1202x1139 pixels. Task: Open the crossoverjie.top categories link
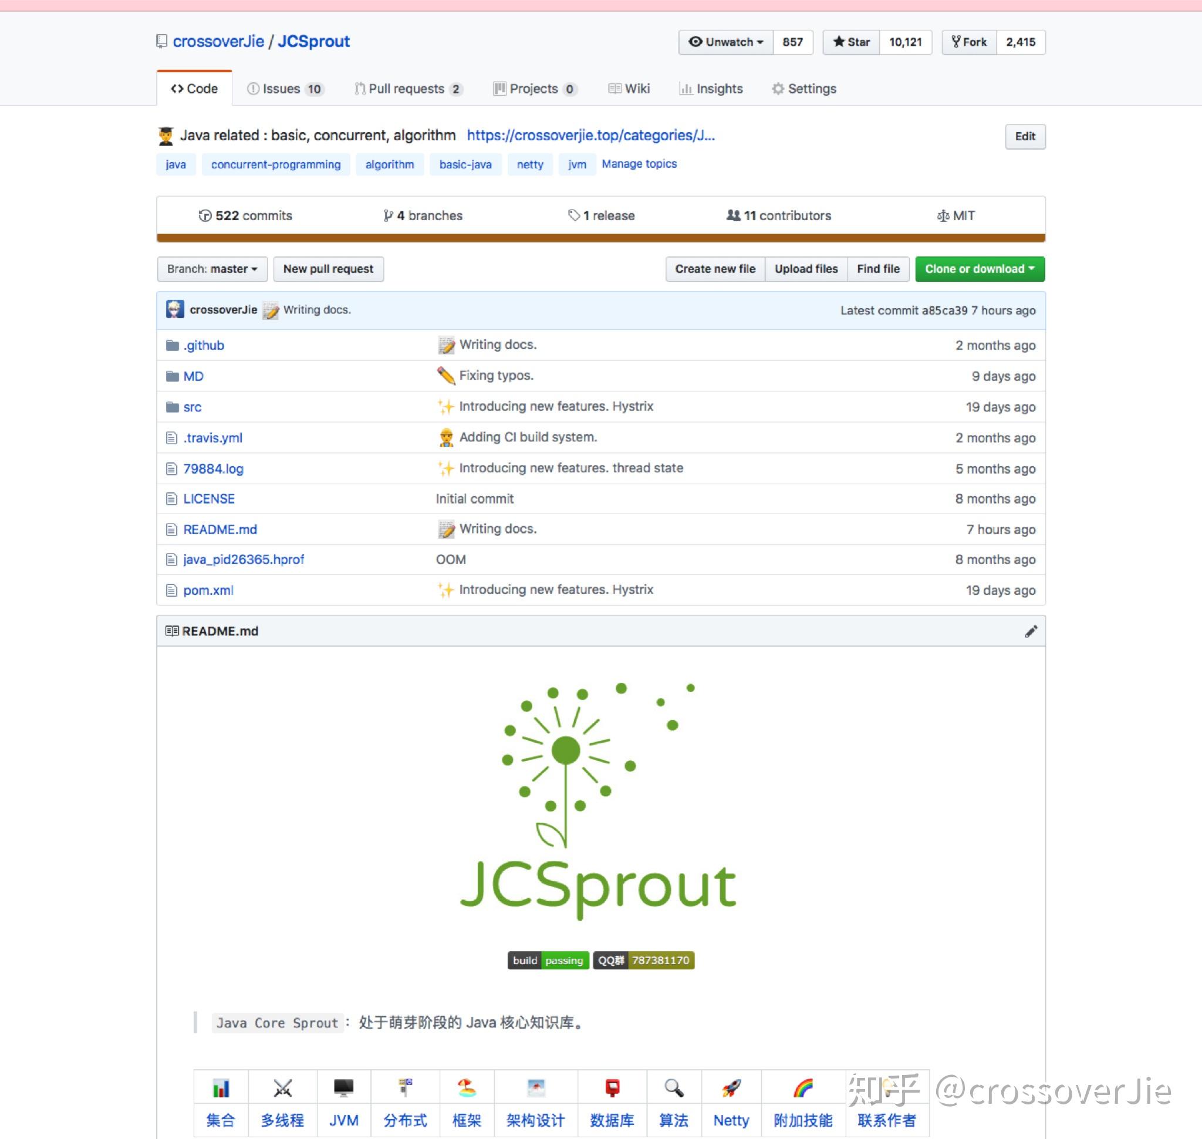(x=590, y=136)
